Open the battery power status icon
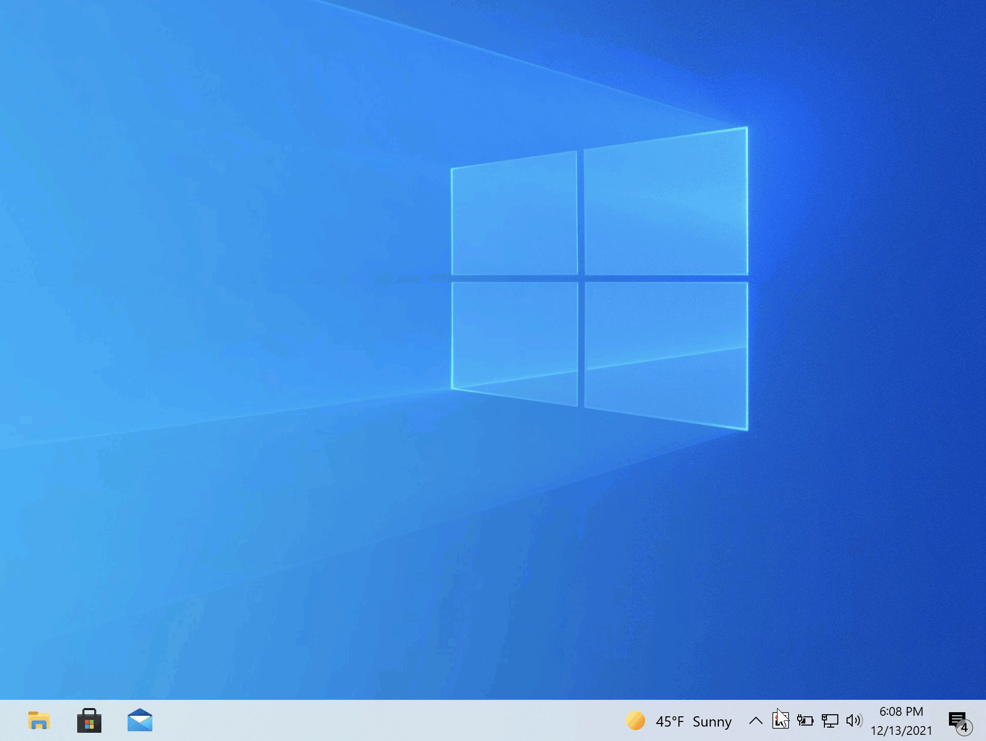This screenshot has height=741, width=986. pyautogui.click(x=805, y=720)
